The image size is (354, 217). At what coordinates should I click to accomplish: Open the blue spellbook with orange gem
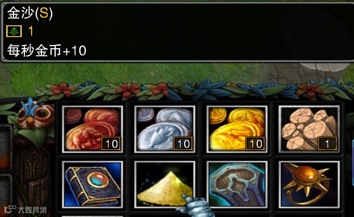pos(93,184)
